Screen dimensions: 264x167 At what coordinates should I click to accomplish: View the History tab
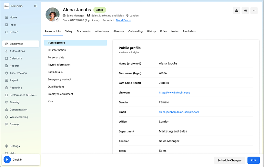point(151,31)
